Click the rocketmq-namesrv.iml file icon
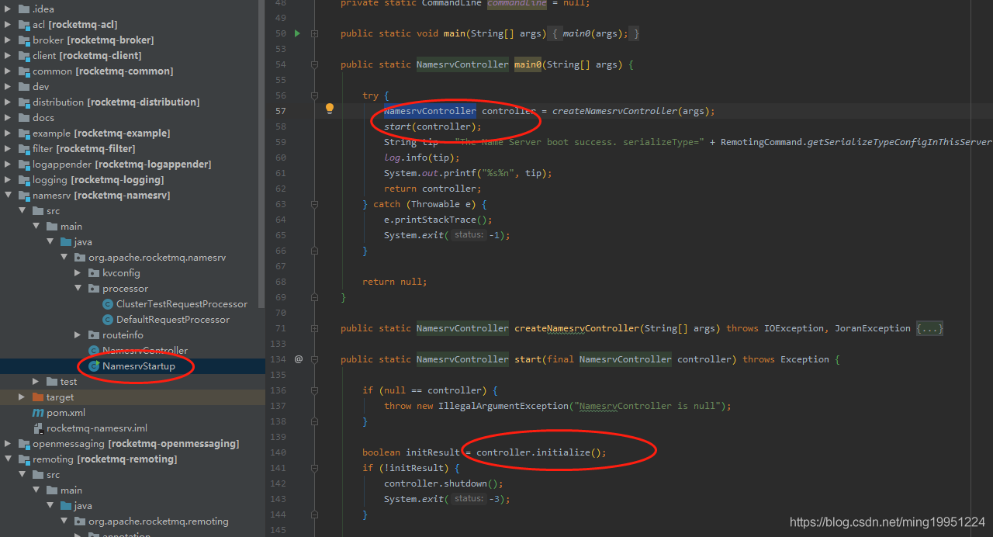This screenshot has height=537, width=993. tap(38, 428)
